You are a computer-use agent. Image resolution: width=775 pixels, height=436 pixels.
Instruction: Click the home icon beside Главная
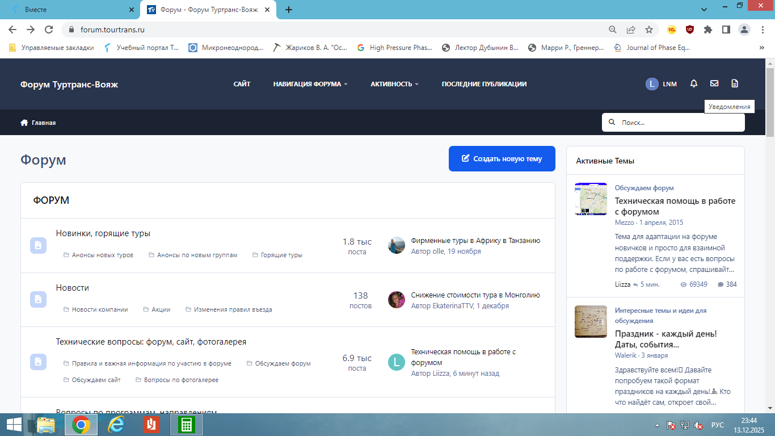point(24,123)
